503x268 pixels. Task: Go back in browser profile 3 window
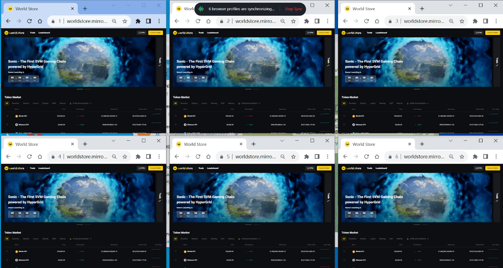345,21
